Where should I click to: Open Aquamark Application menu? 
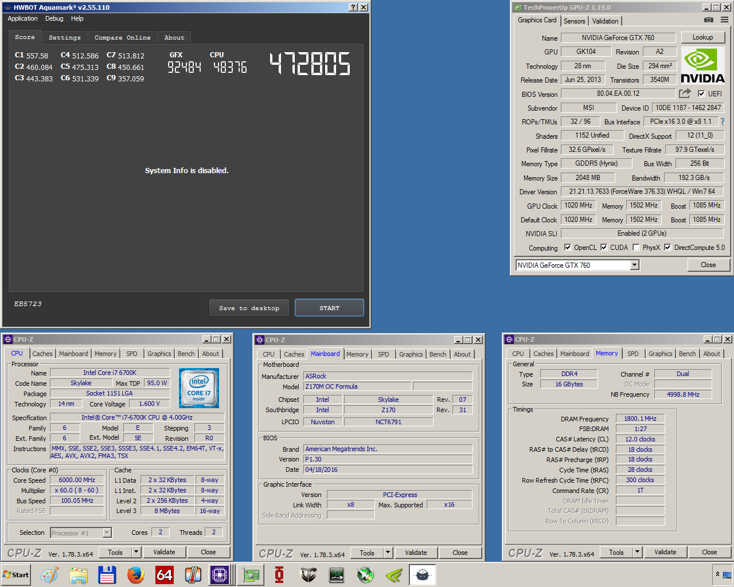tap(22, 18)
